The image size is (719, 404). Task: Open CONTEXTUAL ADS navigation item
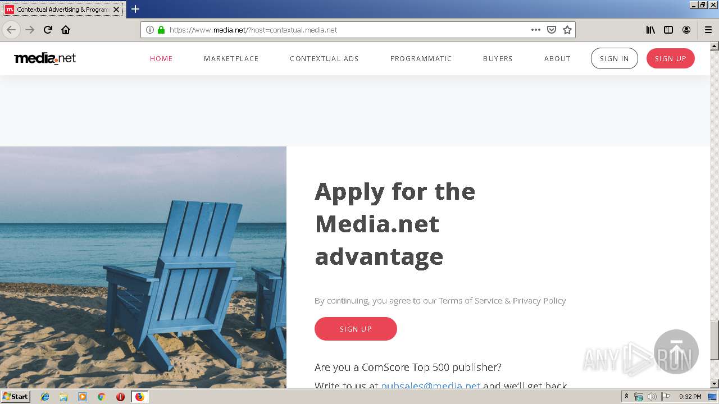tap(324, 58)
